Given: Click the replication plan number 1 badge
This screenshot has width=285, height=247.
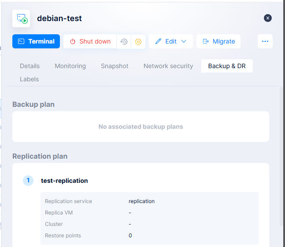Looking at the screenshot, I should pos(28,181).
